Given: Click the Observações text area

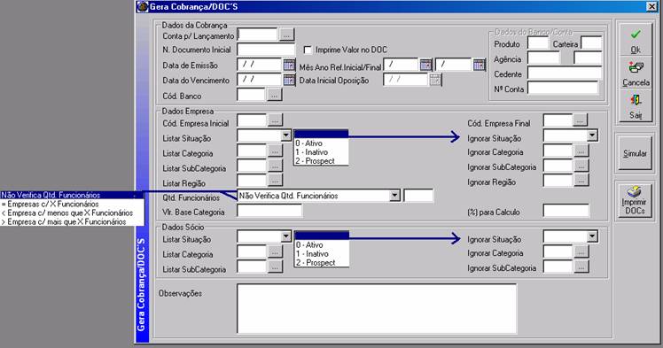Looking at the screenshot, I should (x=377, y=309).
